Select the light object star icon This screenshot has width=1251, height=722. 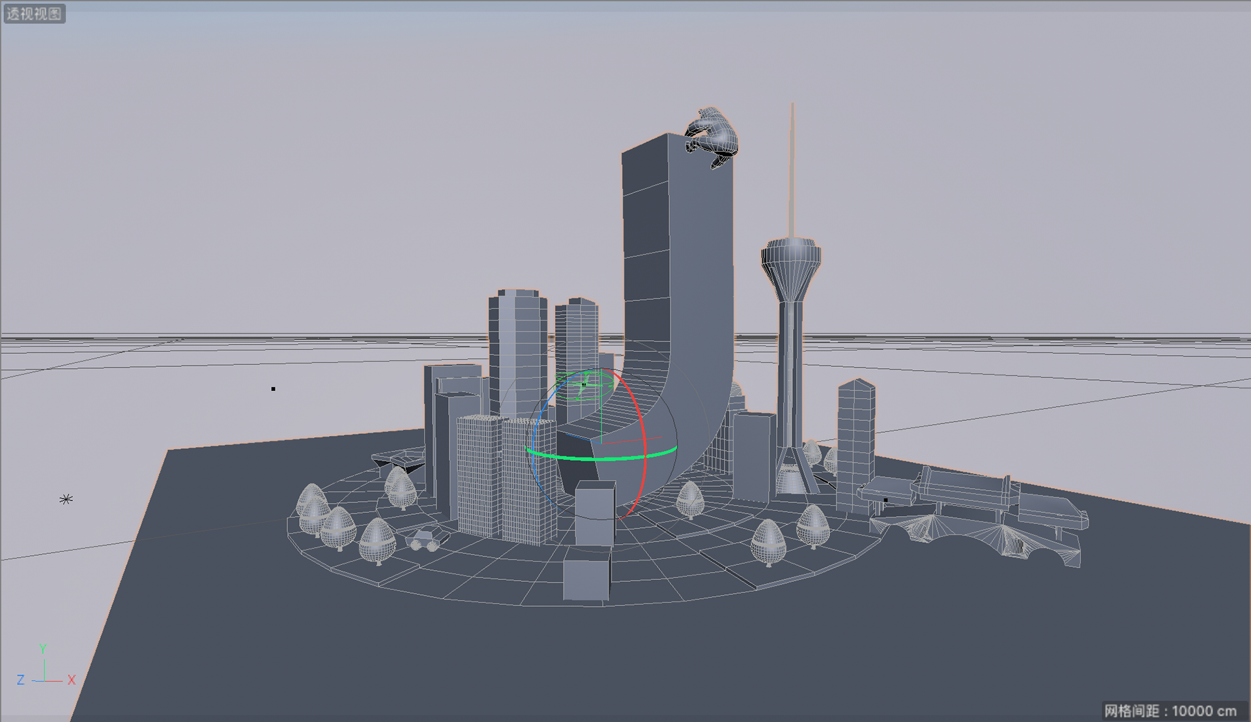pyautogui.click(x=66, y=499)
